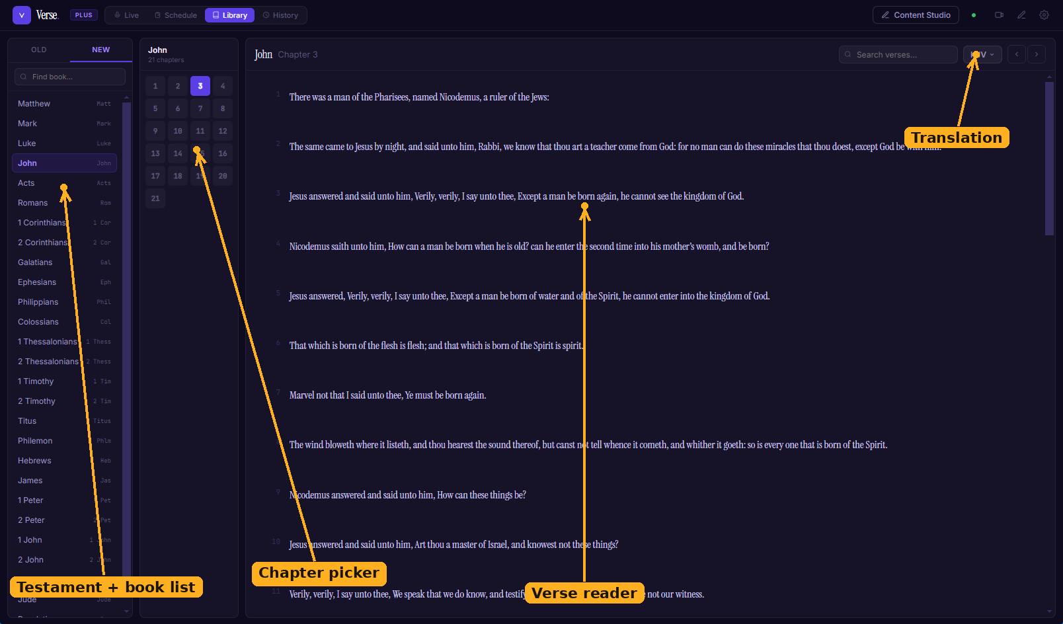Click the green connection status dot
The width and height of the screenshot is (1063, 624).
click(974, 15)
